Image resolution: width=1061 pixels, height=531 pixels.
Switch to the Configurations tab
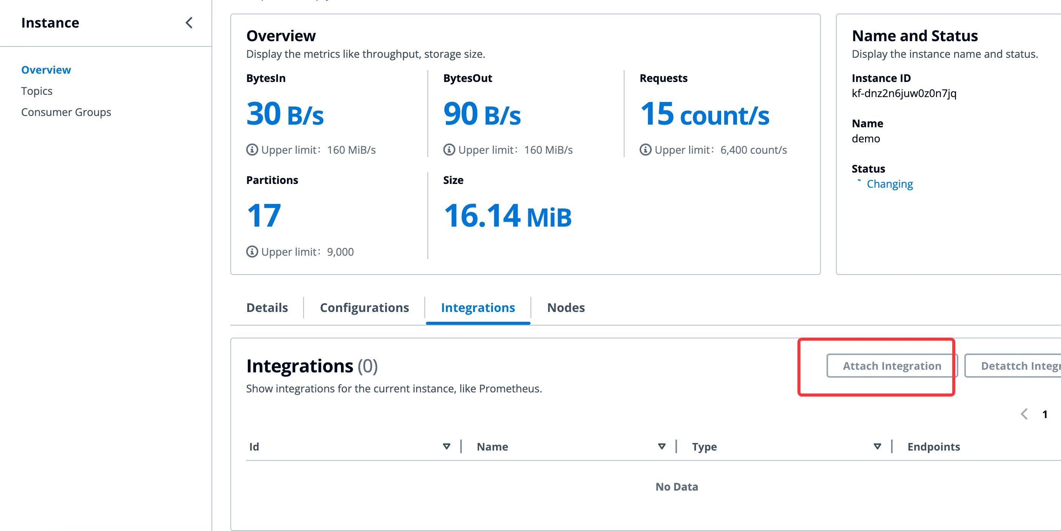(364, 308)
